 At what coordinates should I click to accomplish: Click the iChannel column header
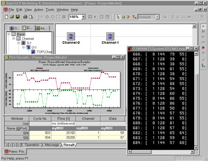click(88, 119)
